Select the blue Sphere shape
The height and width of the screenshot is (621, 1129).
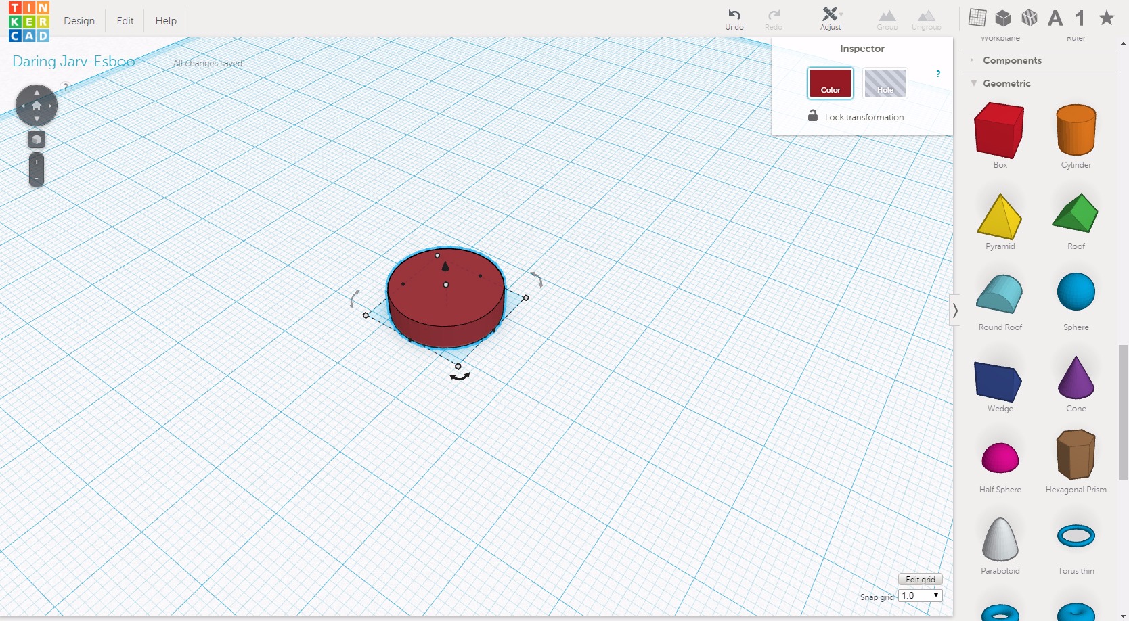pyautogui.click(x=1076, y=292)
